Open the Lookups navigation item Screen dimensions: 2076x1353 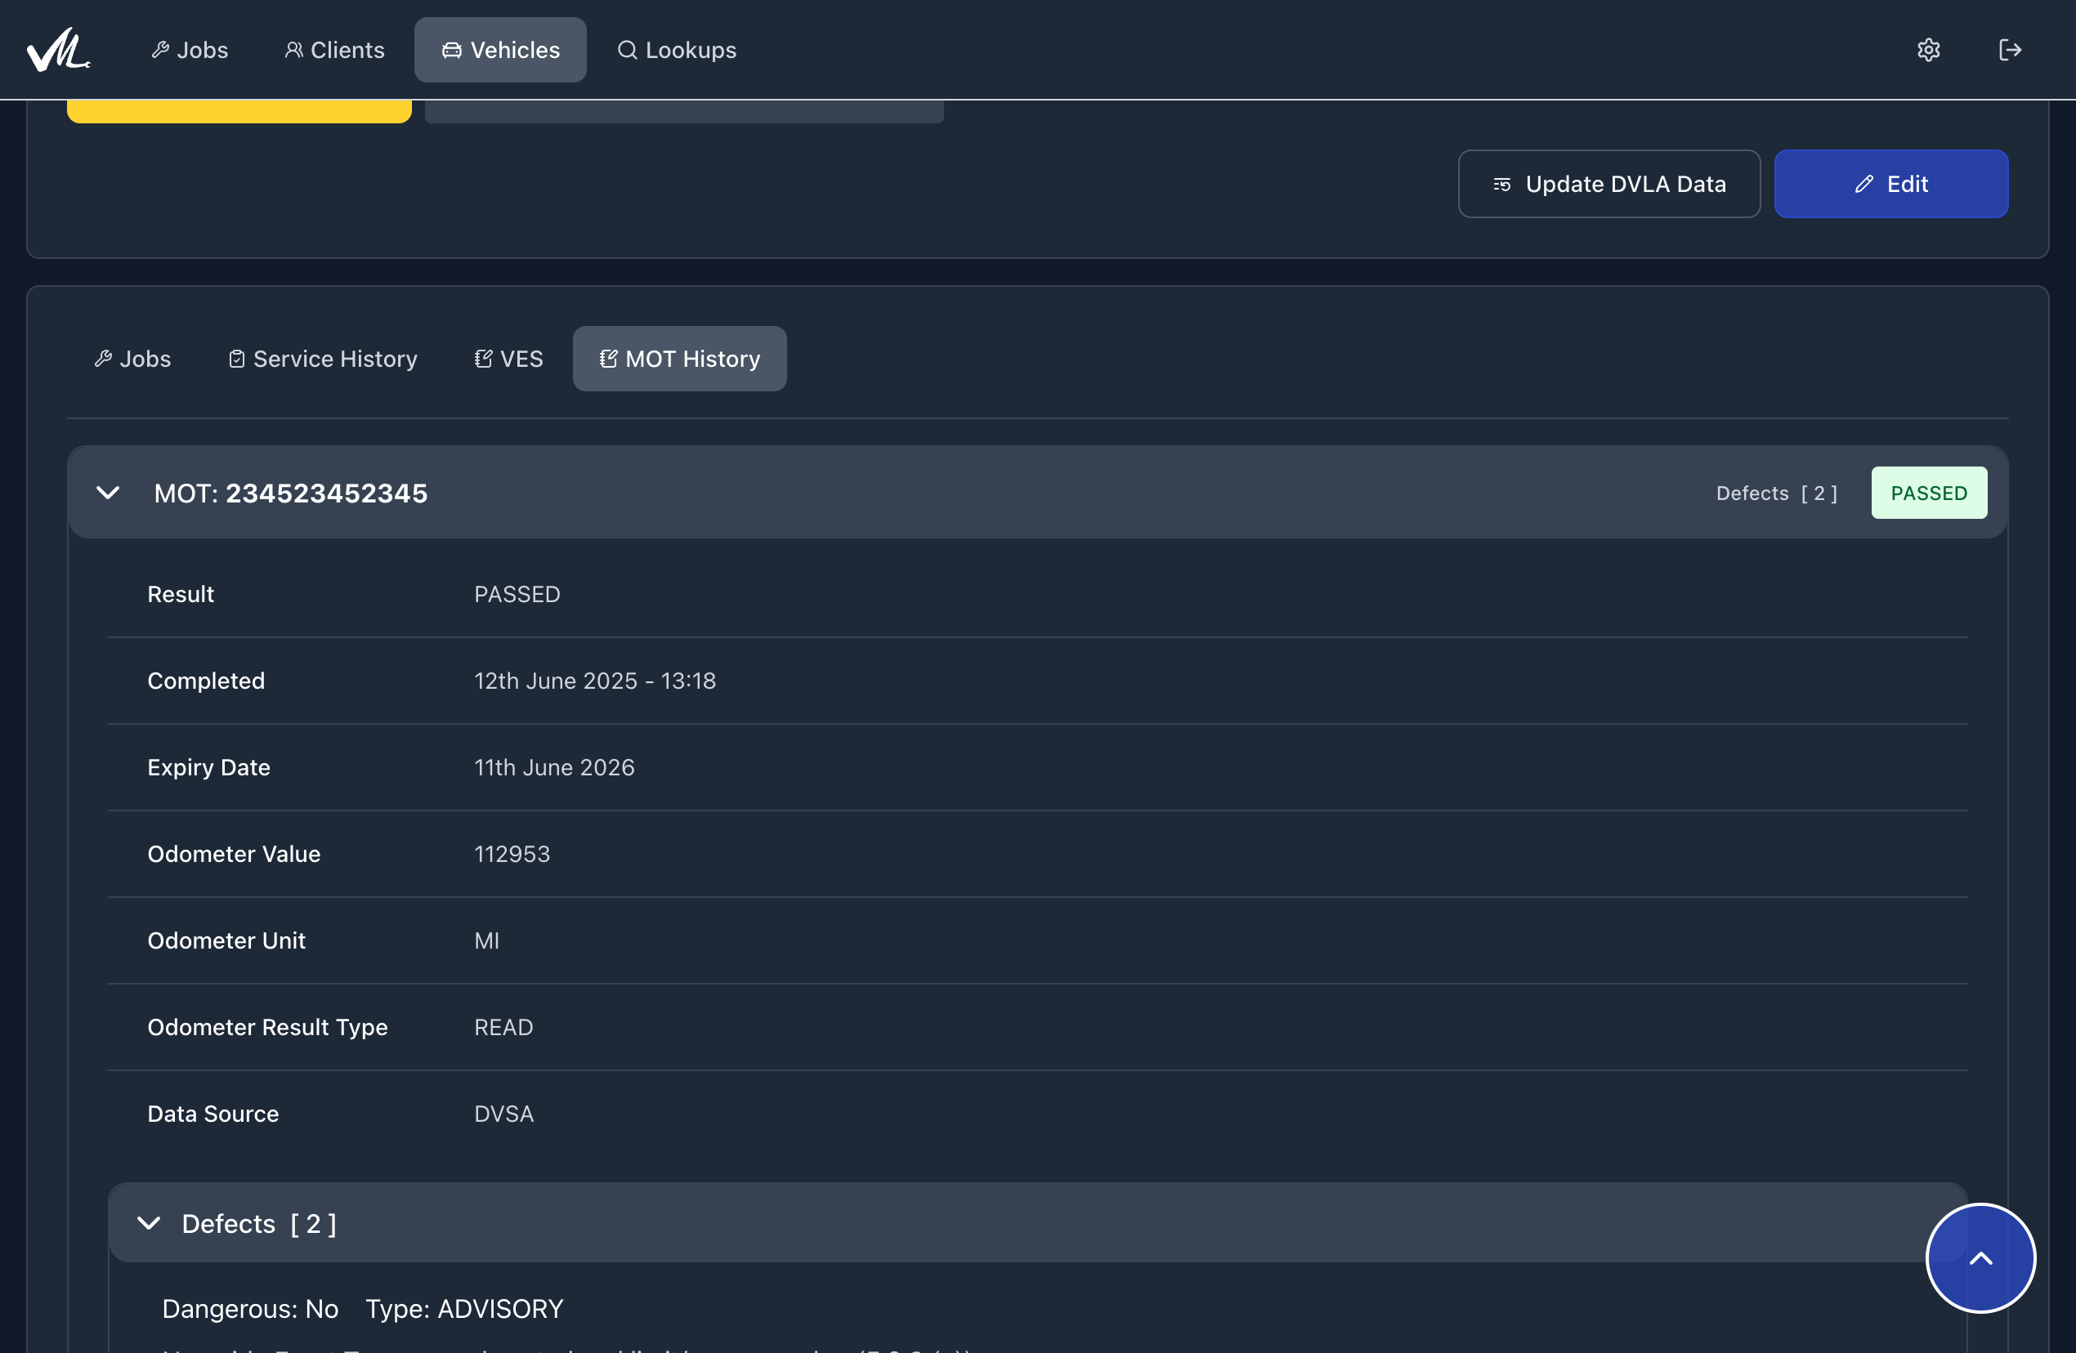677,50
